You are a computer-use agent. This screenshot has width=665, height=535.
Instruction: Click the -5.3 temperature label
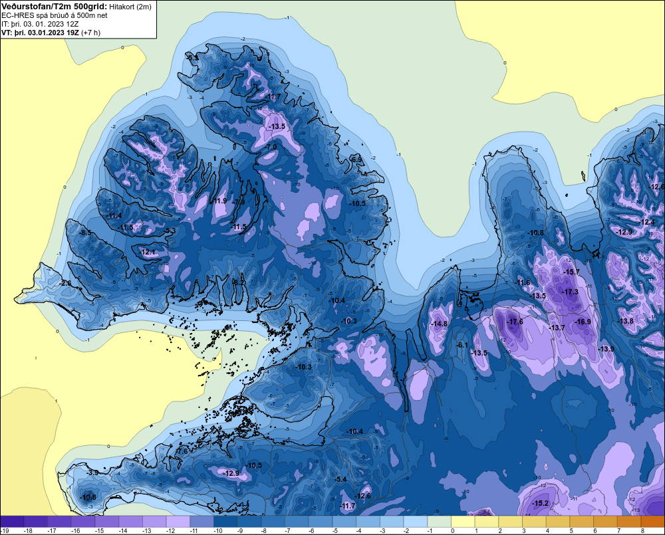170,231
